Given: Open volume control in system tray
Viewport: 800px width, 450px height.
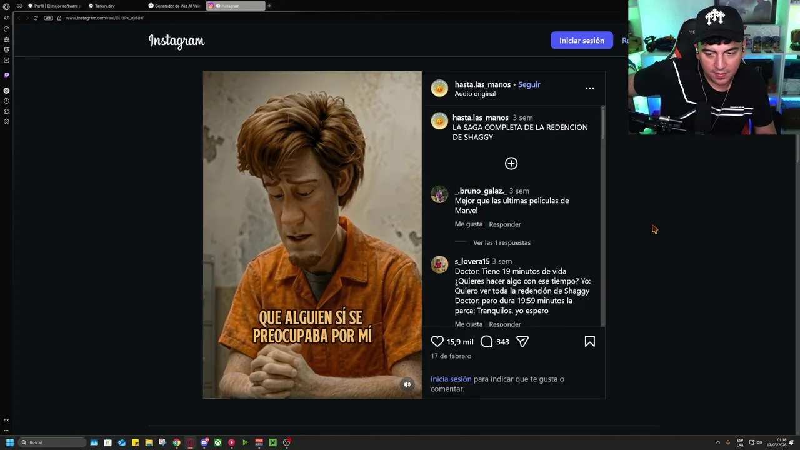Looking at the screenshot, I should (759, 442).
